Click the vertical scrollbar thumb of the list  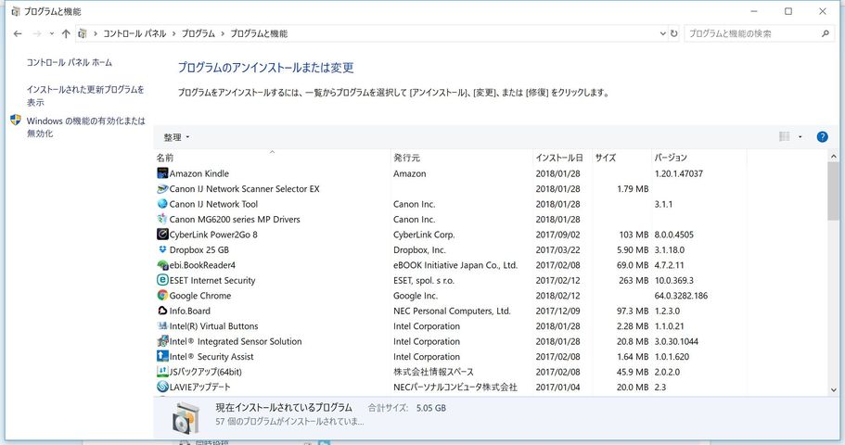[834, 191]
